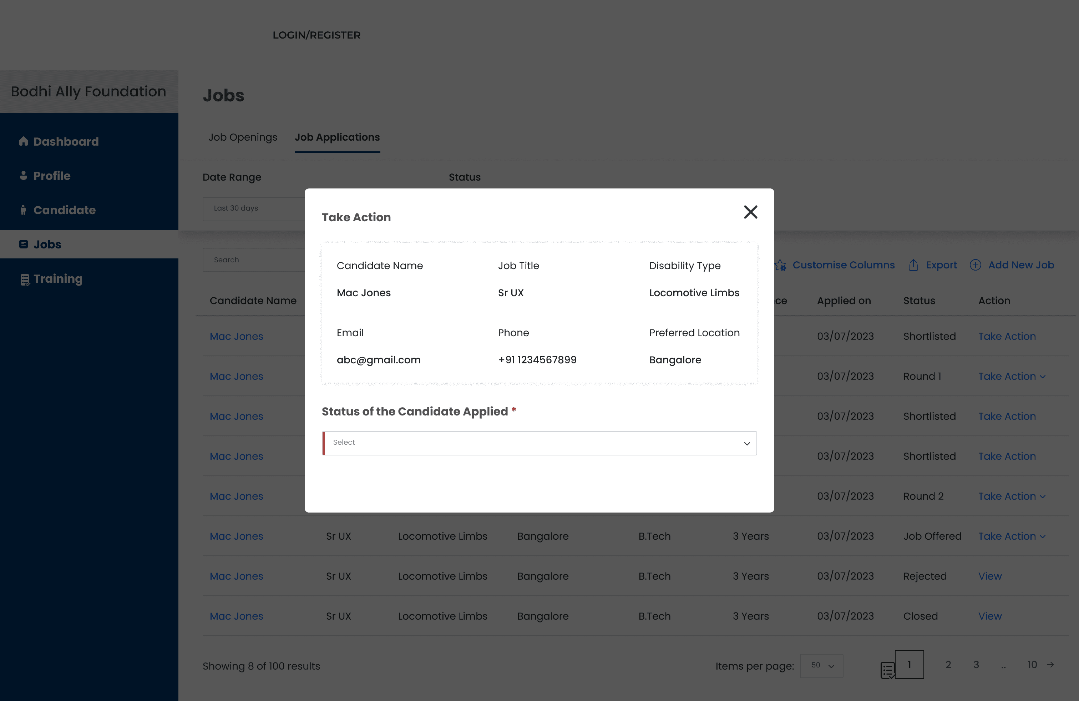Click the Dashboard home icon in sidebar
The width and height of the screenshot is (1079, 701).
coord(24,141)
